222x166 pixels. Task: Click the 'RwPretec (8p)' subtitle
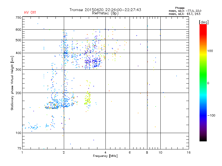(x=105, y=13)
